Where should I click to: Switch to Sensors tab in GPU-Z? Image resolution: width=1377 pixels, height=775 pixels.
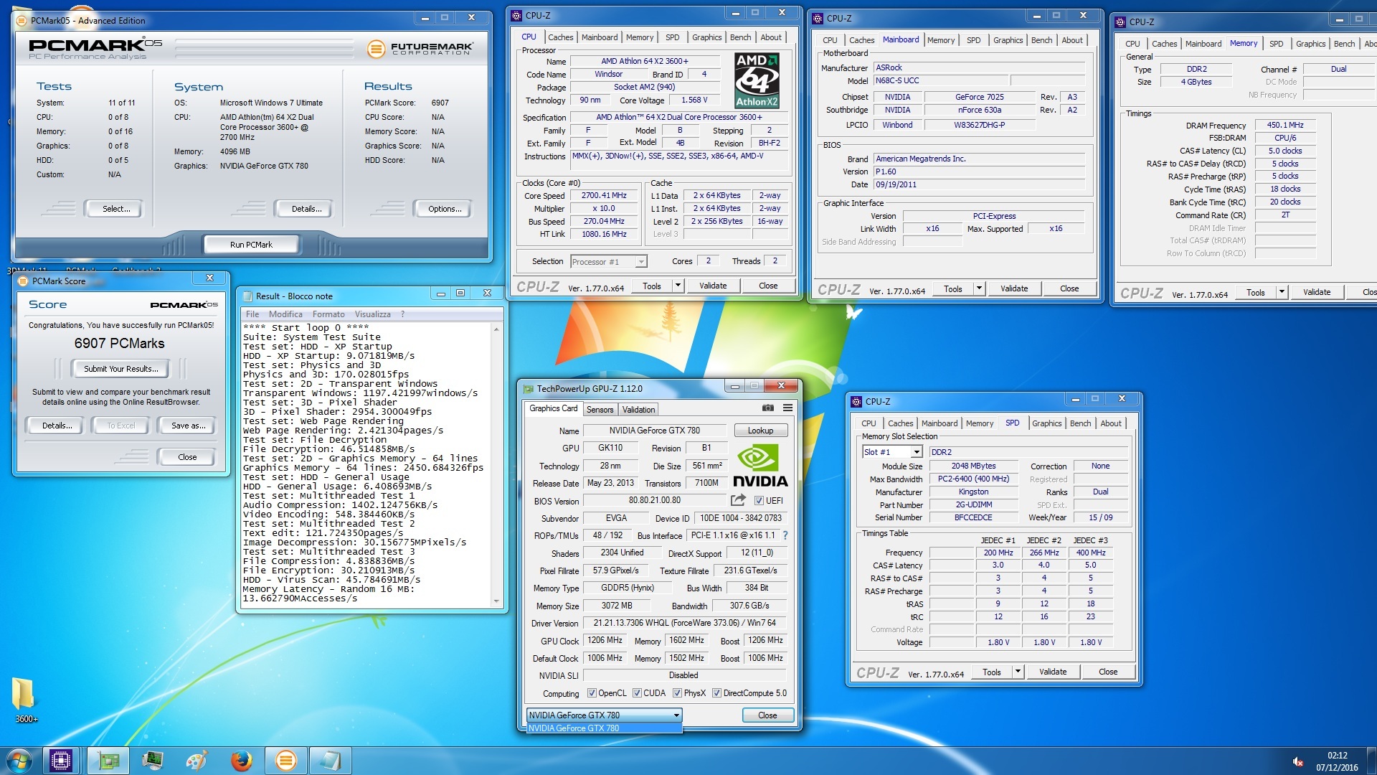600,410
